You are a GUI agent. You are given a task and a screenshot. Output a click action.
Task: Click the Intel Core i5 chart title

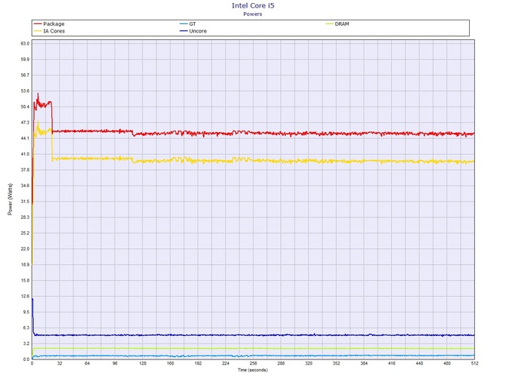(253, 5)
